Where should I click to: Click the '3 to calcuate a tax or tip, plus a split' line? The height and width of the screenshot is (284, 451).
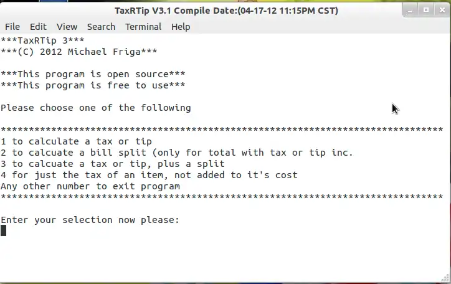112,164
